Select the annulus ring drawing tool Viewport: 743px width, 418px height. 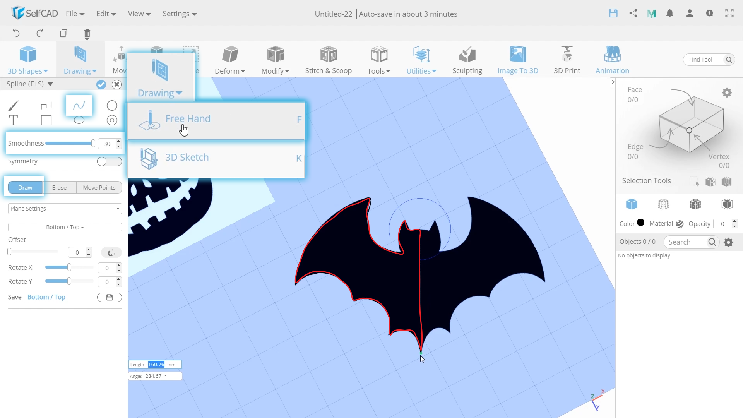pyautogui.click(x=112, y=120)
